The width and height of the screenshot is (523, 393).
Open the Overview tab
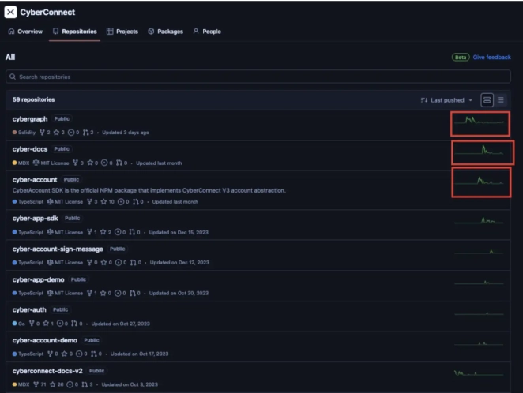coord(25,32)
